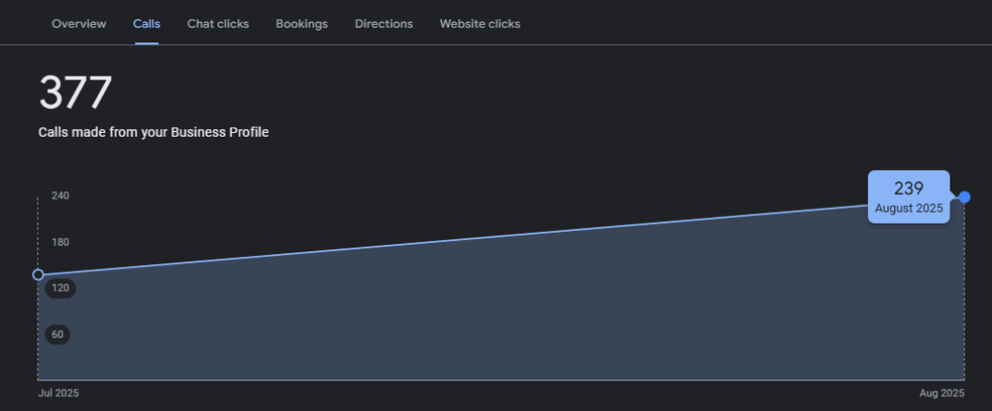Image resolution: width=992 pixels, height=411 pixels.
Task: Switch to the Overview tab
Action: pyautogui.click(x=79, y=24)
